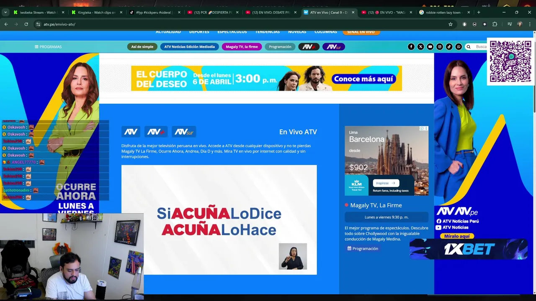536x301 pixels.
Task: Open the Programación link under Magaly TV
Action: [363, 248]
